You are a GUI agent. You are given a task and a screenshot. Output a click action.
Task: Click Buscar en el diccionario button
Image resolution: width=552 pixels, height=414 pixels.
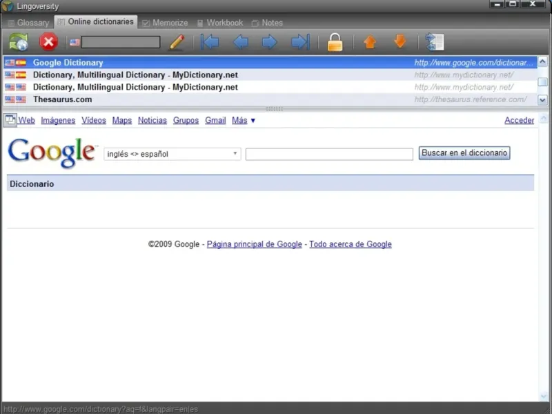(464, 153)
